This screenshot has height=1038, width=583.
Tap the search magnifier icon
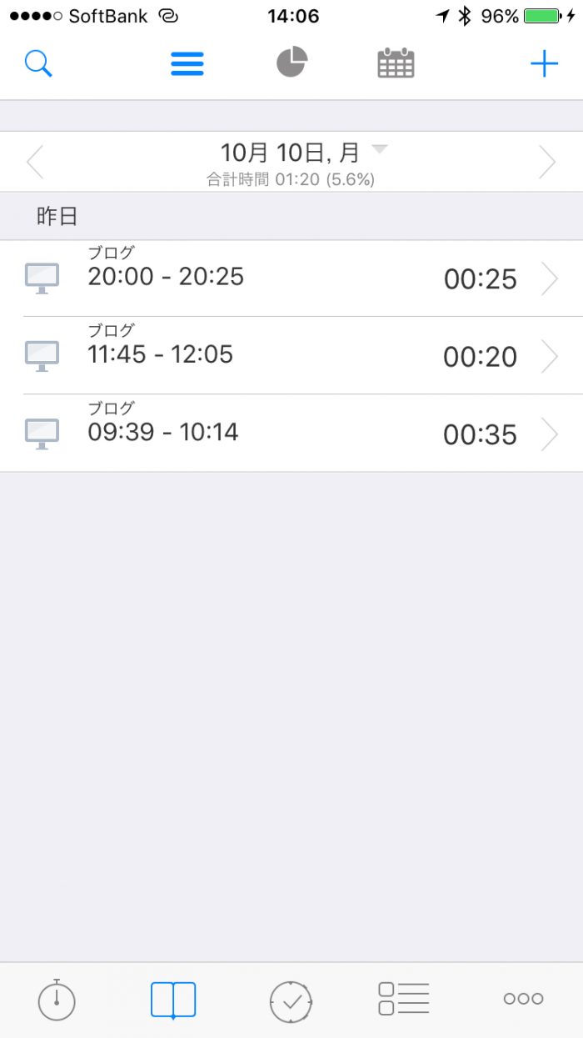click(38, 64)
